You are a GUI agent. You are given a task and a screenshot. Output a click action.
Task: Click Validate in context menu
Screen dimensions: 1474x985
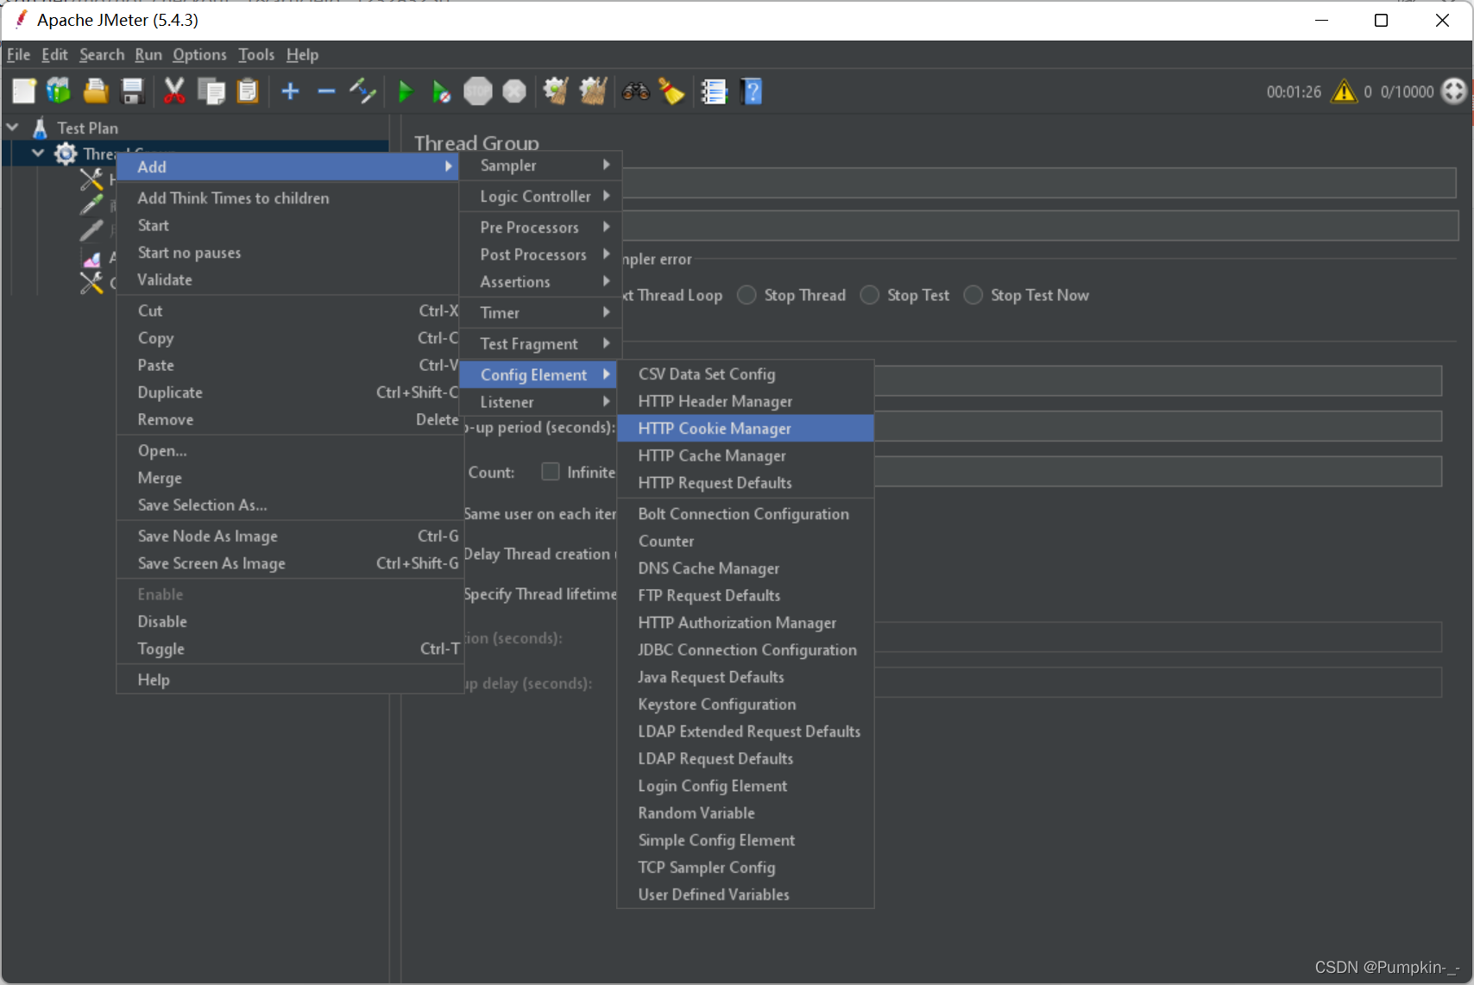click(288, 279)
